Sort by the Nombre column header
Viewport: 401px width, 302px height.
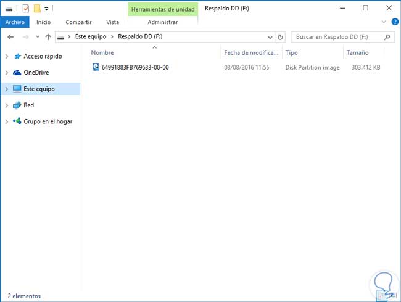tap(102, 52)
